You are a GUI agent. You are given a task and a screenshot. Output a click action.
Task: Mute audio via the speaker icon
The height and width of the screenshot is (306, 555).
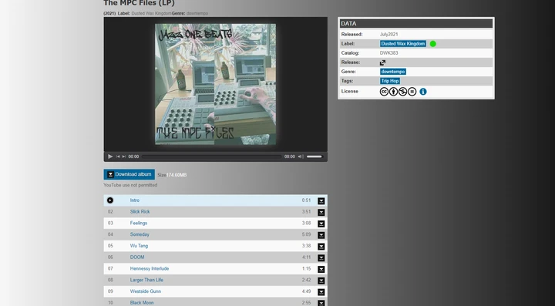point(301,156)
